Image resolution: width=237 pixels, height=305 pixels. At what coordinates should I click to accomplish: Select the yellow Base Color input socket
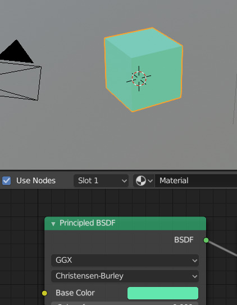point(44,293)
